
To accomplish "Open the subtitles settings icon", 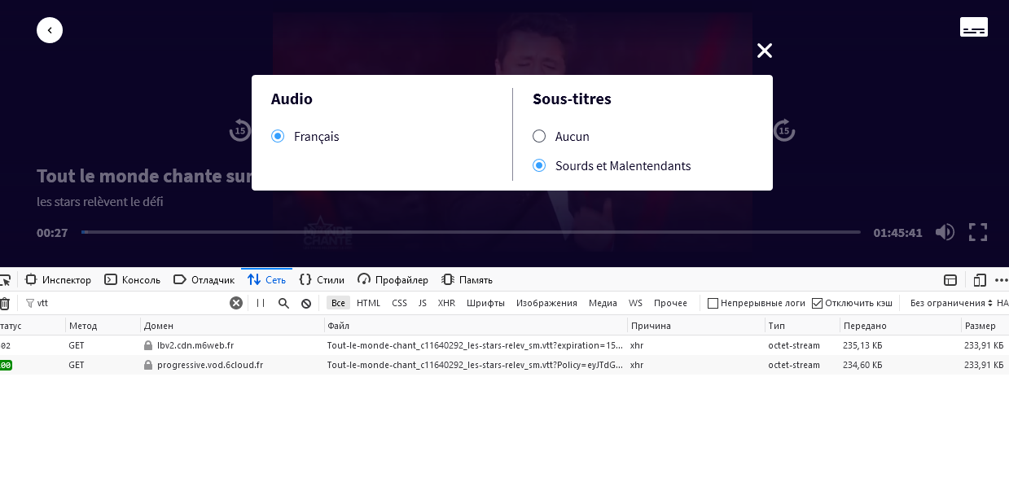I will [x=974, y=27].
